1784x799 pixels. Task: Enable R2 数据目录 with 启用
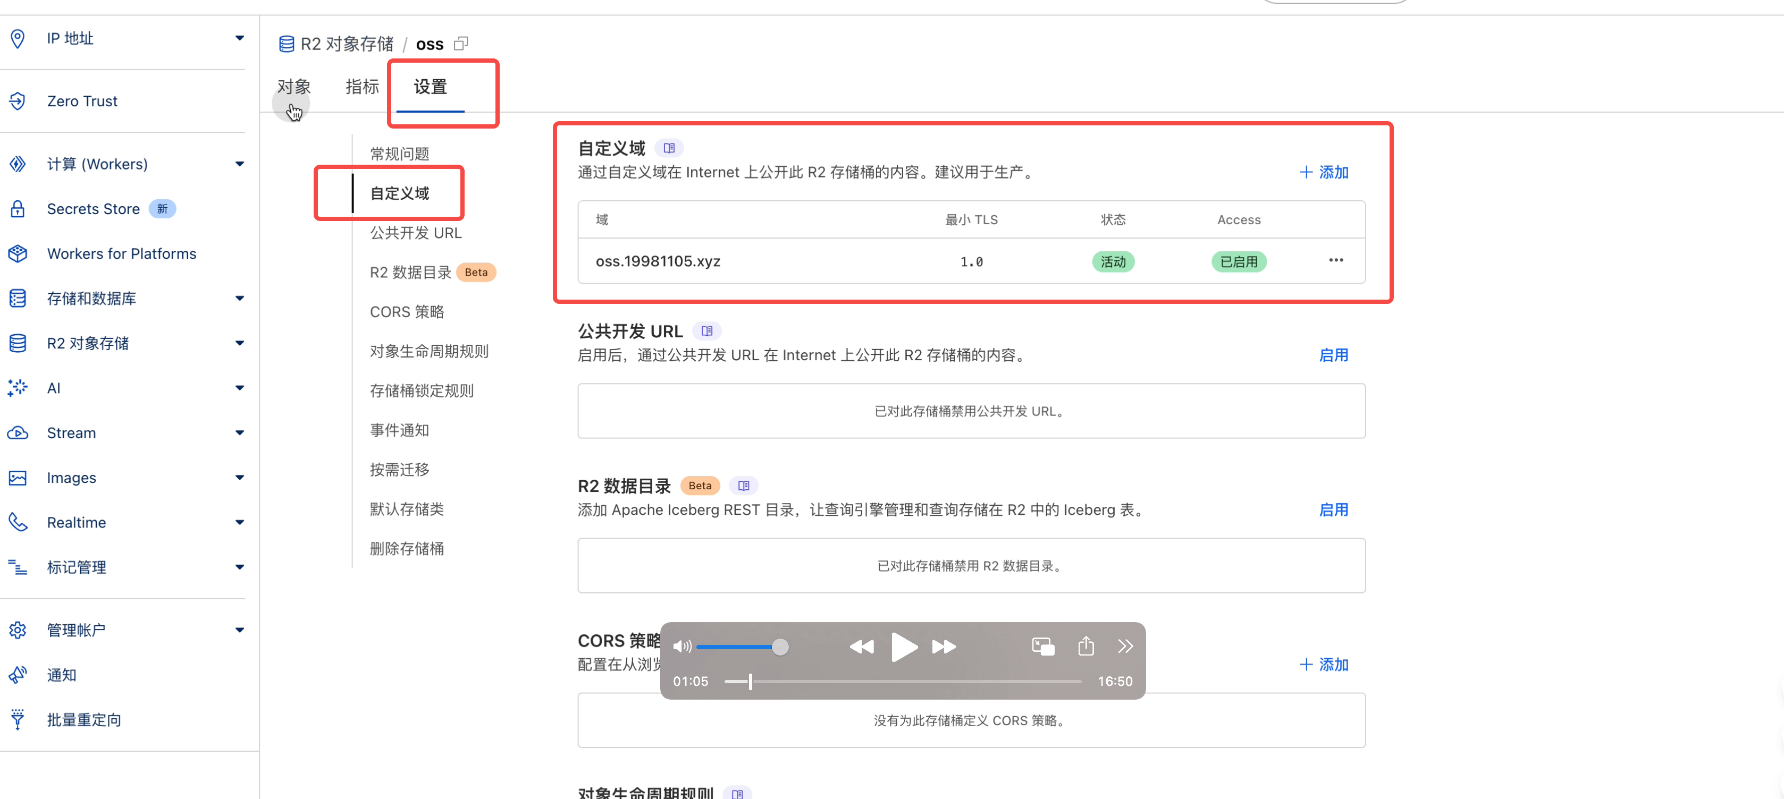pyautogui.click(x=1333, y=509)
